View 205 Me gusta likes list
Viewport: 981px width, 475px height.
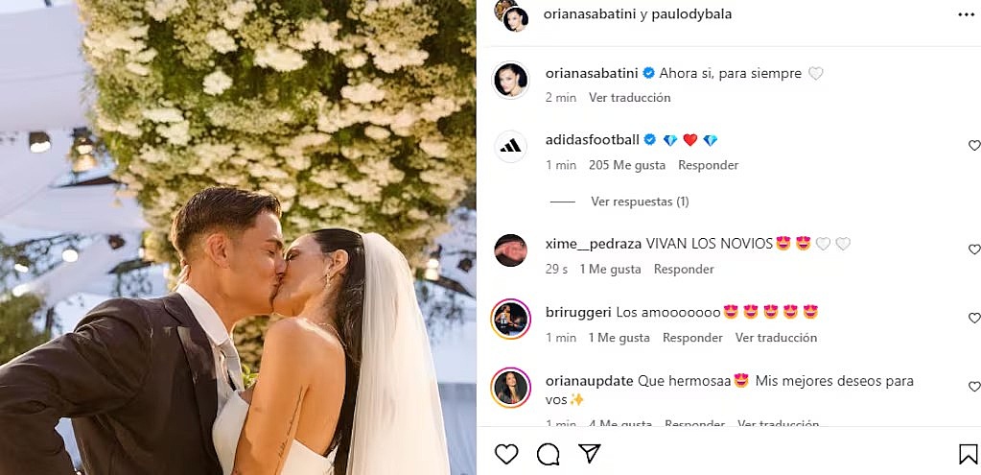pyautogui.click(x=627, y=165)
